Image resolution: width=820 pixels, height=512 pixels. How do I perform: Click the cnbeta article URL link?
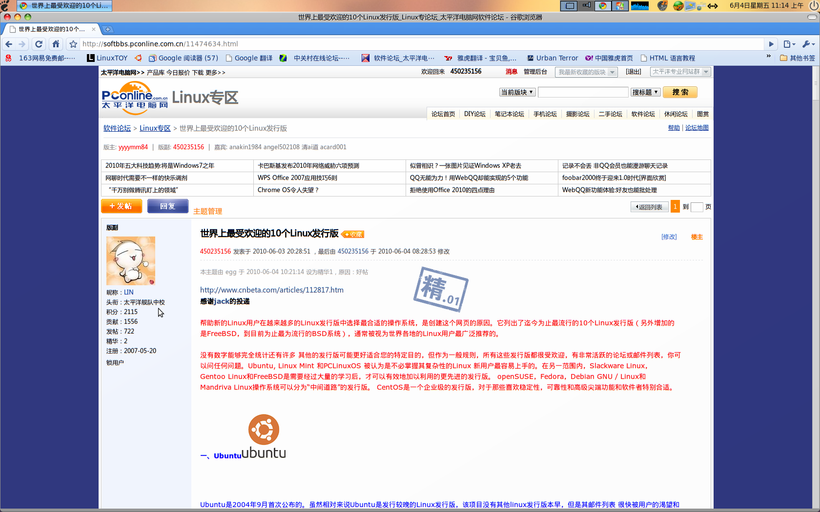click(x=272, y=290)
